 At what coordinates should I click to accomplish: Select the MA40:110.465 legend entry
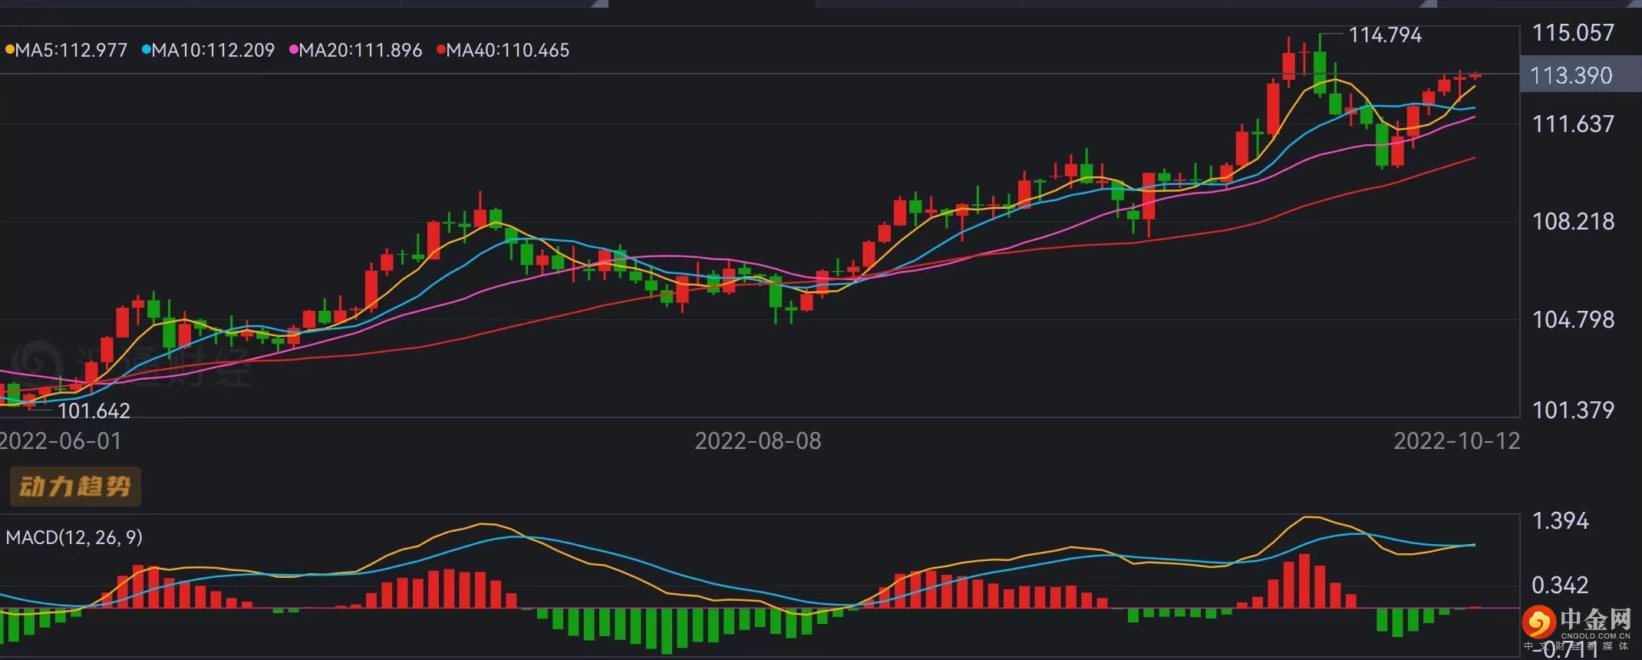(507, 51)
